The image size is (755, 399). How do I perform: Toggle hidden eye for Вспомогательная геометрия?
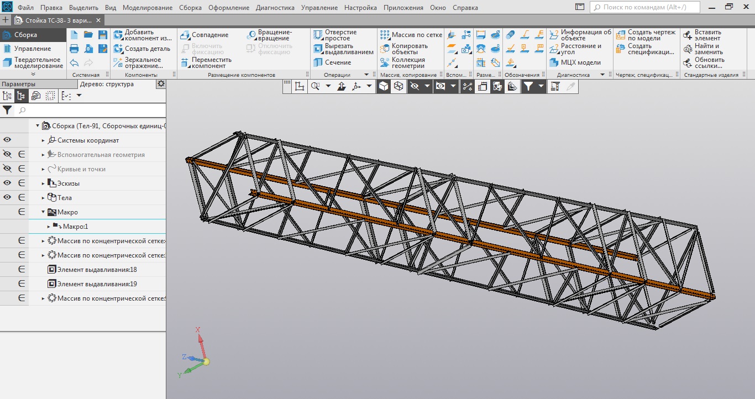7,154
